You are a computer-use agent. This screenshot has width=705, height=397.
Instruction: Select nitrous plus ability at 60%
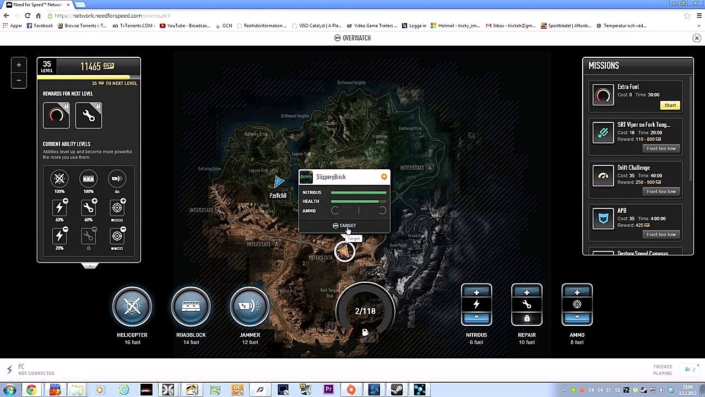point(59,207)
